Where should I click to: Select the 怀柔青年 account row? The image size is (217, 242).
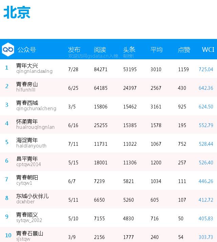point(108,124)
